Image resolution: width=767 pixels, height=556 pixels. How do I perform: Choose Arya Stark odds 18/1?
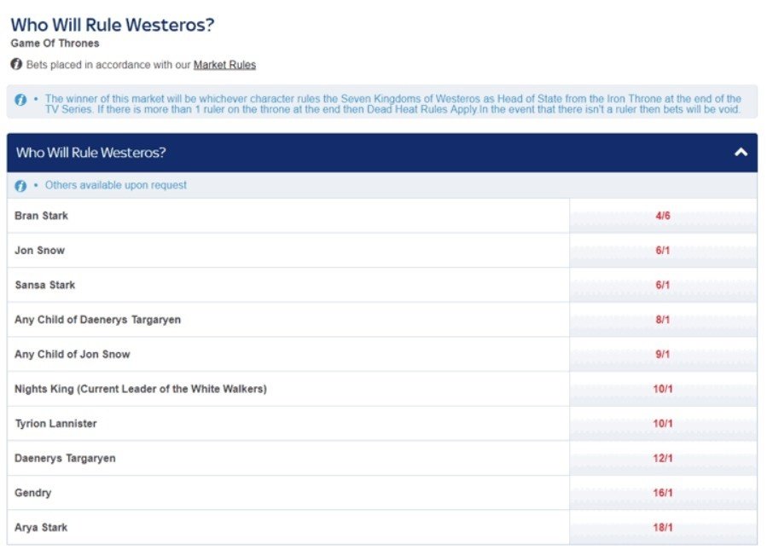663,528
